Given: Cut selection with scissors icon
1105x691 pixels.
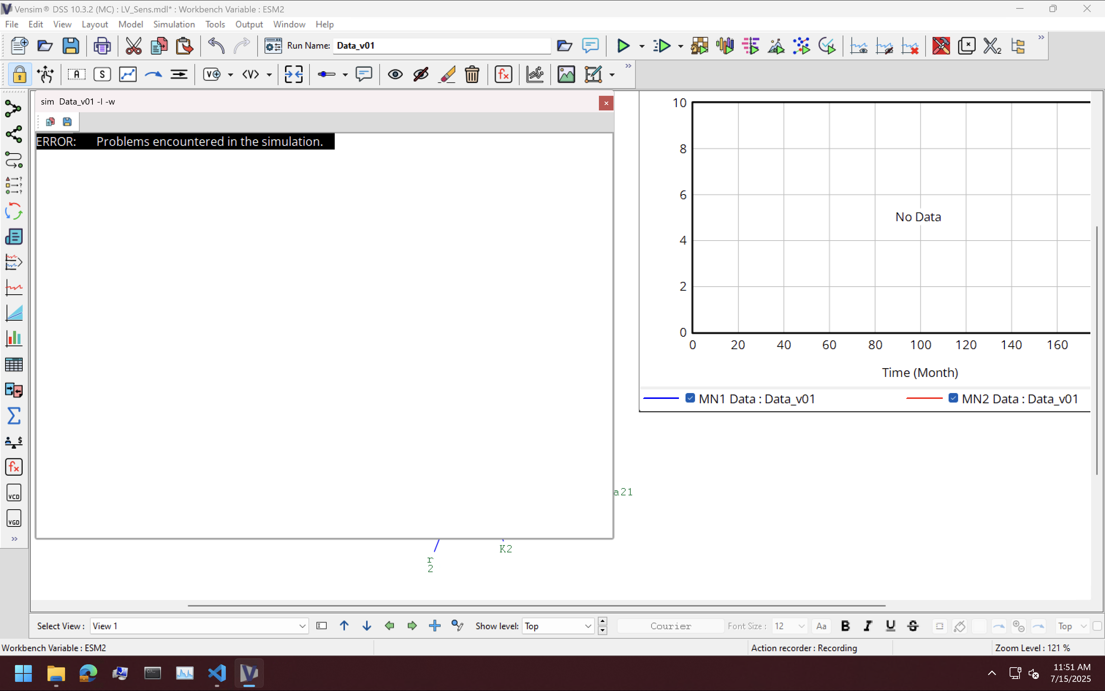Looking at the screenshot, I should coord(133,46).
